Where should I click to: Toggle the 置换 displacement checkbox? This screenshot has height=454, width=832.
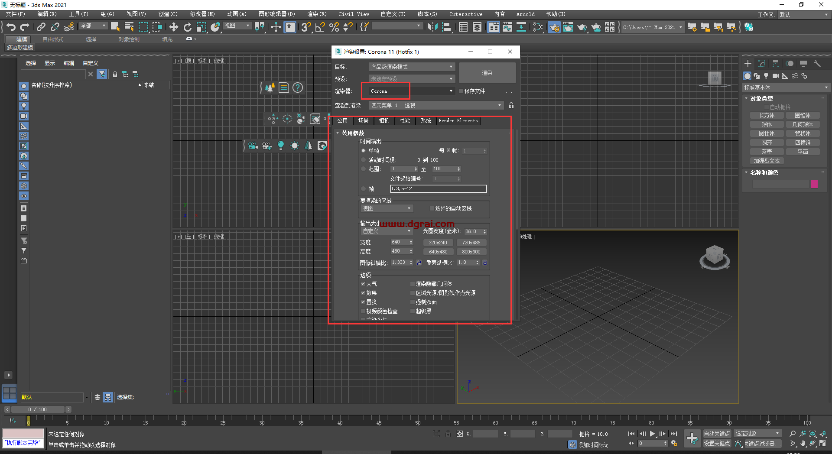(363, 302)
